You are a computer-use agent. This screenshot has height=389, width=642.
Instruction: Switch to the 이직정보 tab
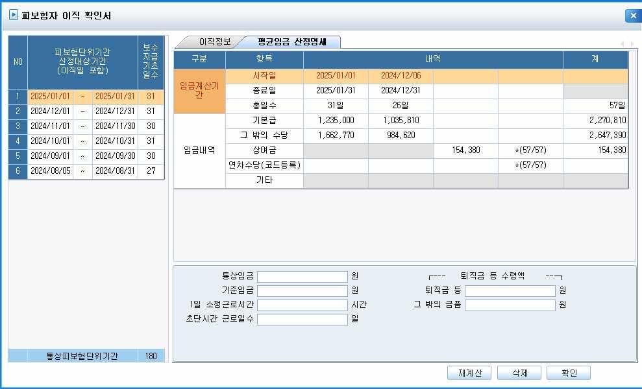click(205, 41)
